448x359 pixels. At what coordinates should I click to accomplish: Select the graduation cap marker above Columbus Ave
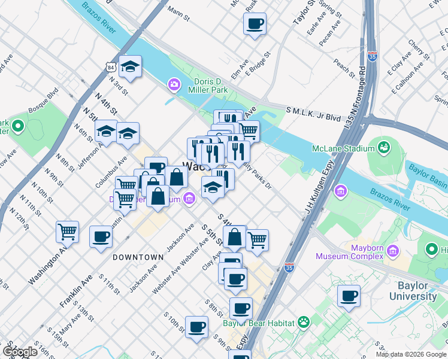click(x=128, y=134)
